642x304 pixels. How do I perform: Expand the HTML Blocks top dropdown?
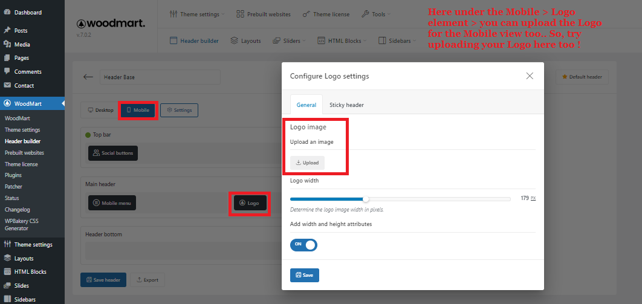click(342, 40)
